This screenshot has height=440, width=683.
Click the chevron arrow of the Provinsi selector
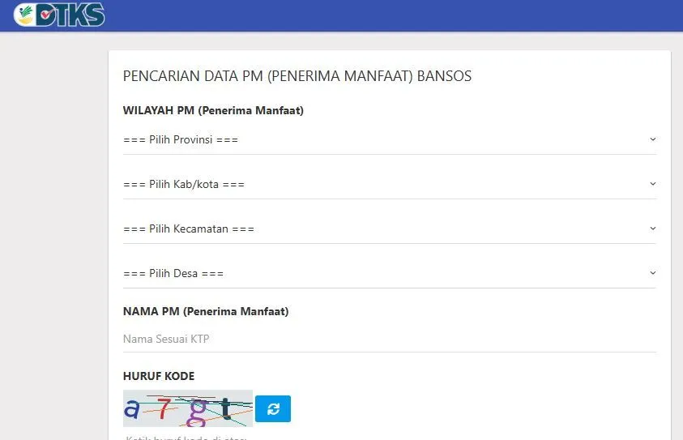(652, 139)
